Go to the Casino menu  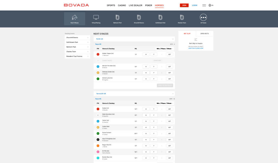(x=122, y=5)
